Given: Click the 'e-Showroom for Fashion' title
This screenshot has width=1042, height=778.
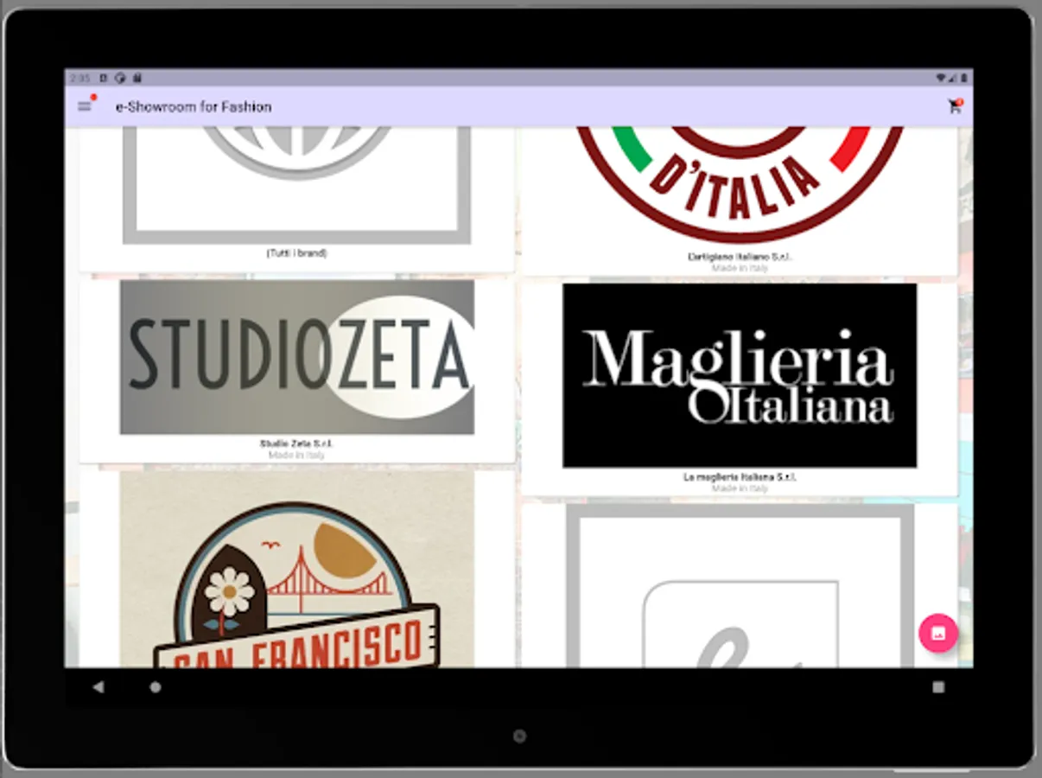Looking at the screenshot, I should 194,106.
